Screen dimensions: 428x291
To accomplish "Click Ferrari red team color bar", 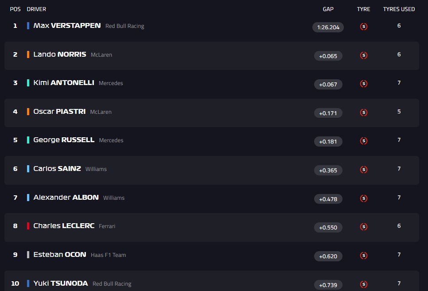I will [x=28, y=226].
